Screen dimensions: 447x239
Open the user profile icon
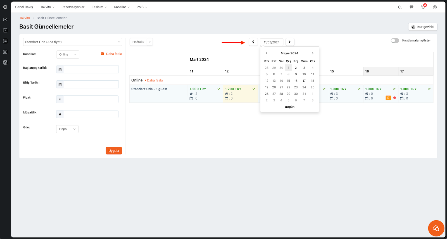pyautogui.click(x=435, y=7)
